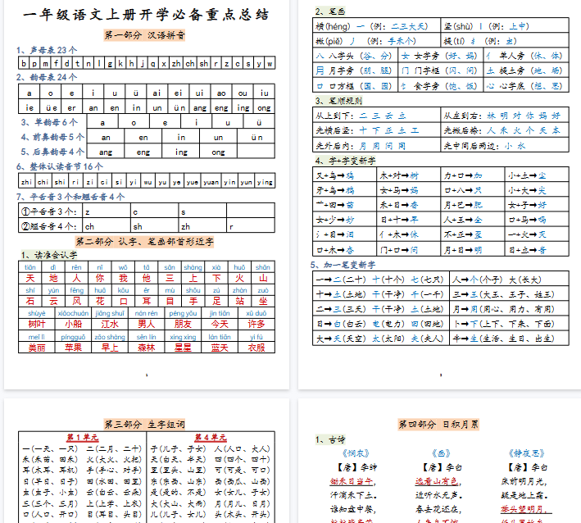Click the red heading 第4单元
This screenshot has height=523, width=581.
[211, 438]
